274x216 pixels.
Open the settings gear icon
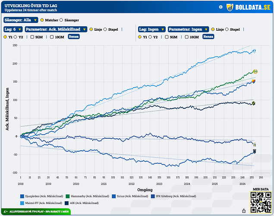[x=220, y=7]
